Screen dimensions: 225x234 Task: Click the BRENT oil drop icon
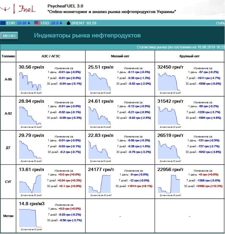click(x=68, y=23)
